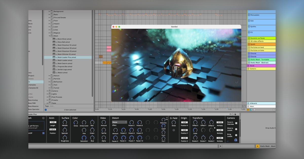
Task: Click the help icon under D. Field Show
Action: (x=174, y=130)
